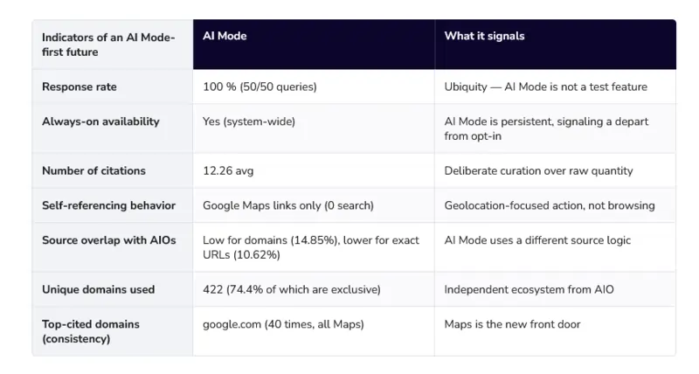The width and height of the screenshot is (699, 374).
Task: Select the 'Yes (system-wide)' cell
Action: (x=314, y=128)
